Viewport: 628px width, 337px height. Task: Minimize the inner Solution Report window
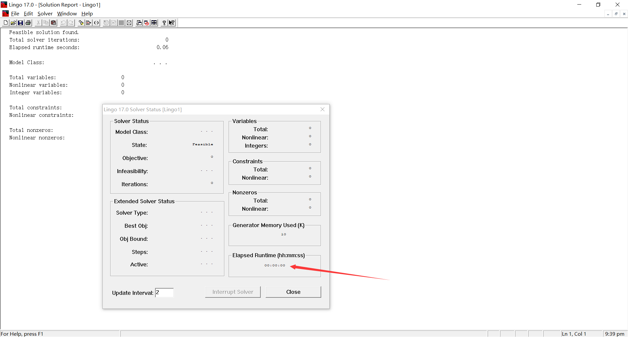click(608, 14)
